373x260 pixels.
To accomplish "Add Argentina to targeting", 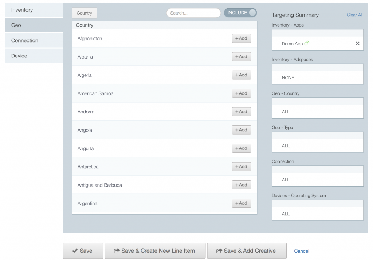I will point(242,203).
